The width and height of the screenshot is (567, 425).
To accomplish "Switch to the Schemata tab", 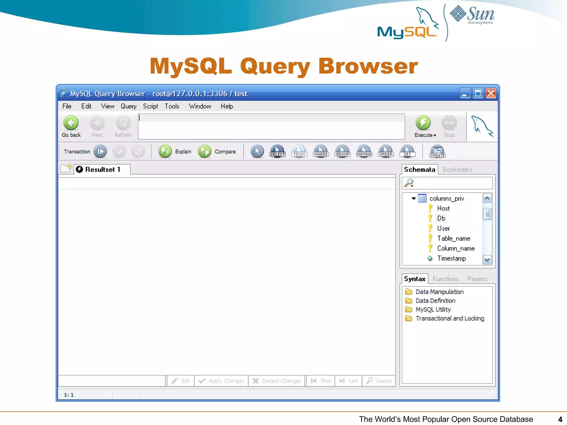I will (419, 169).
